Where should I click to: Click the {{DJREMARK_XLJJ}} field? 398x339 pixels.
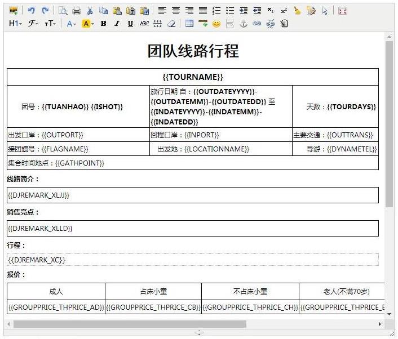(x=193, y=195)
